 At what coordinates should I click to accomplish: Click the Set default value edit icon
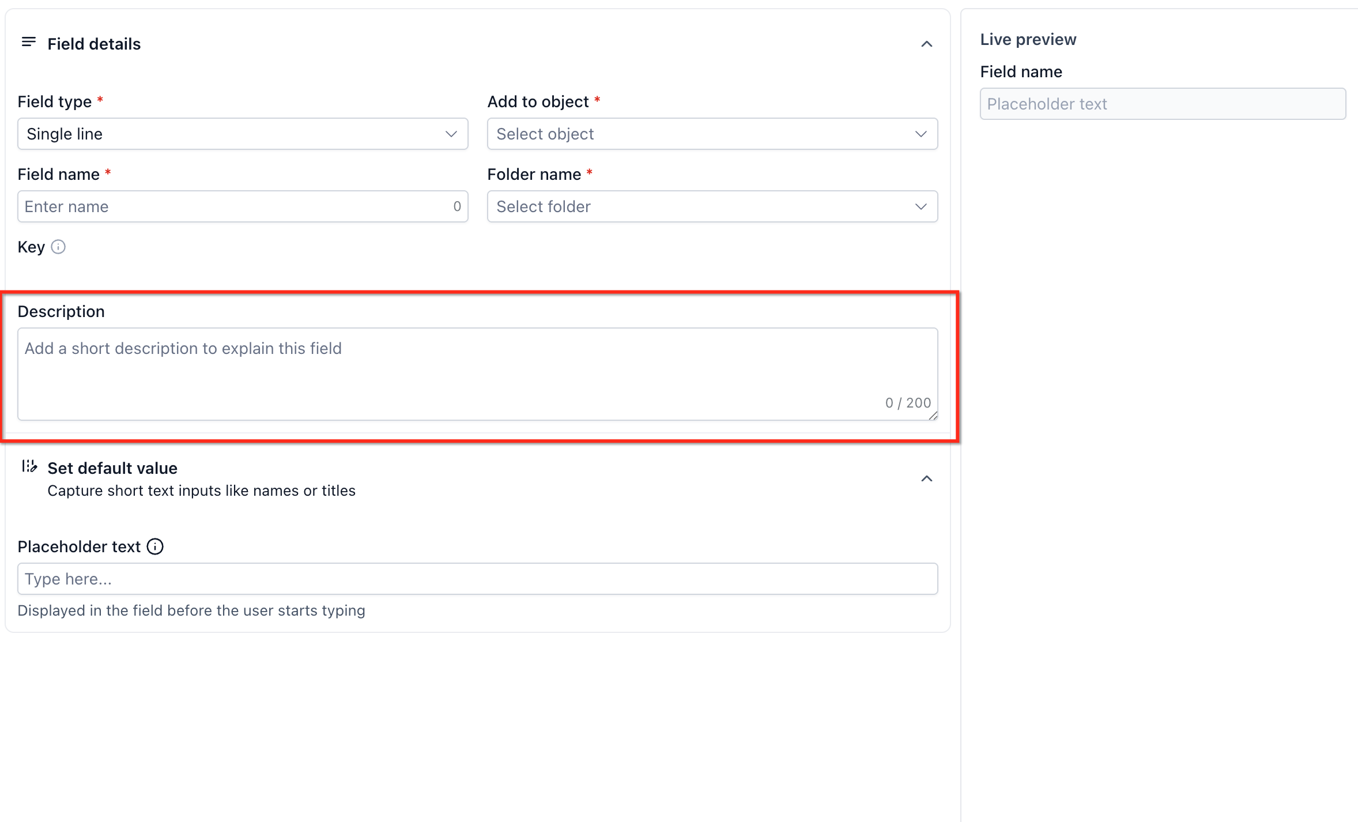pos(29,466)
